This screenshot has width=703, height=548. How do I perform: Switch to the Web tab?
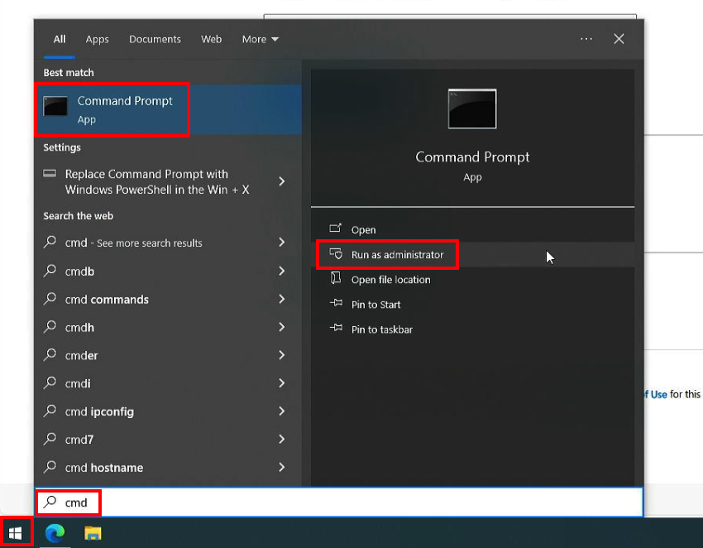[211, 39]
